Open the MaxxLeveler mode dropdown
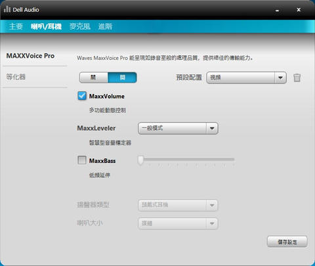 178,128
